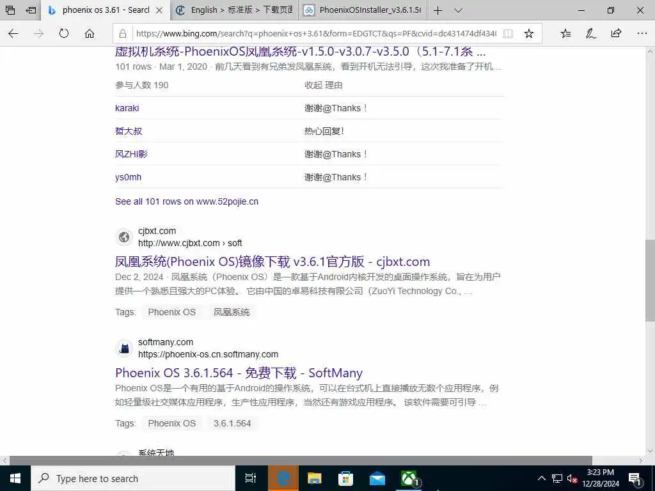Open reading view book icon
Image resolution: width=655 pixels, height=491 pixels.
coord(508,34)
